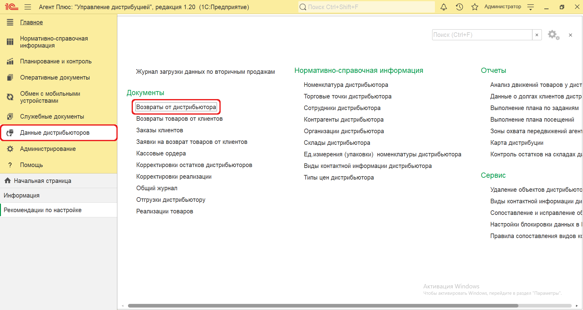This screenshot has height=310, width=583.
Task: Click right arrow of horizontal scrollbar
Action: (577, 306)
